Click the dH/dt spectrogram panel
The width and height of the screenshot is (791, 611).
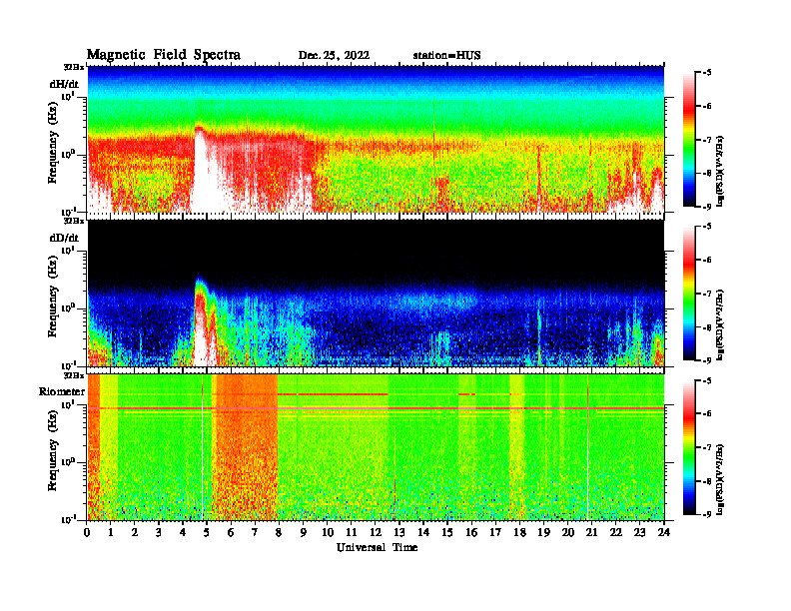pyautogui.click(x=376, y=139)
